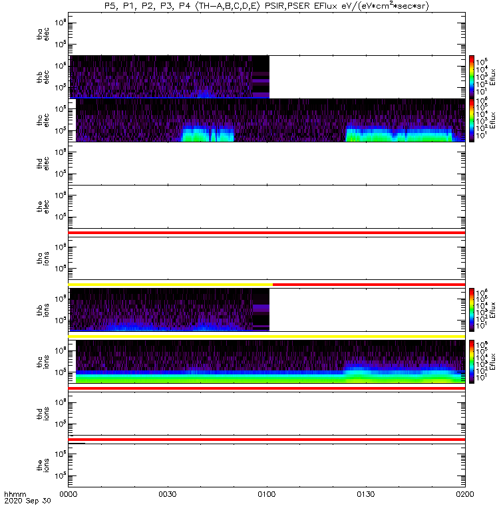Select the 'thc elec' panel axis label
Screen dimensions: 499x532
[x=43, y=120]
